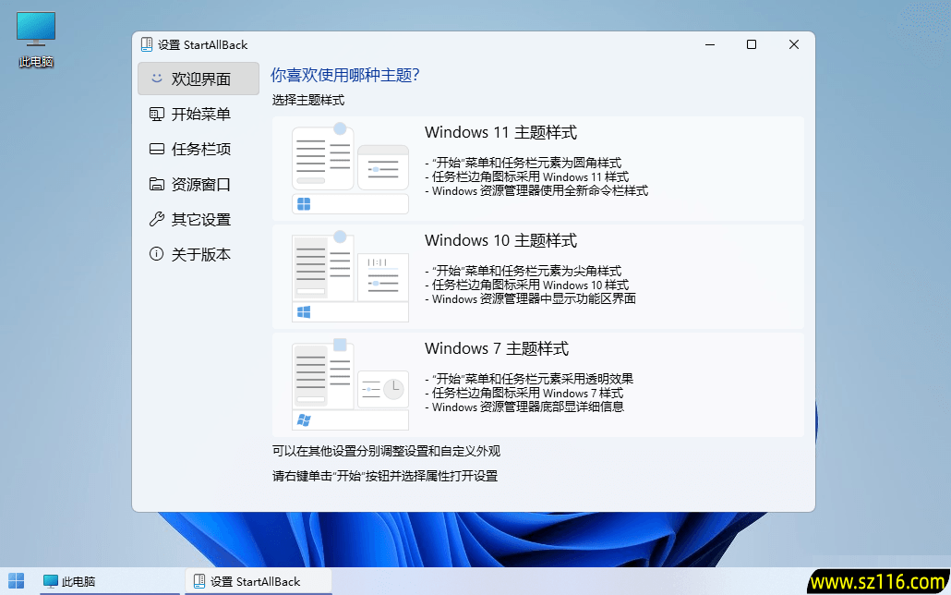The height and width of the screenshot is (595, 951).
Task: Click the 设置 StartAllBack taskbar button
Action: tap(258, 581)
